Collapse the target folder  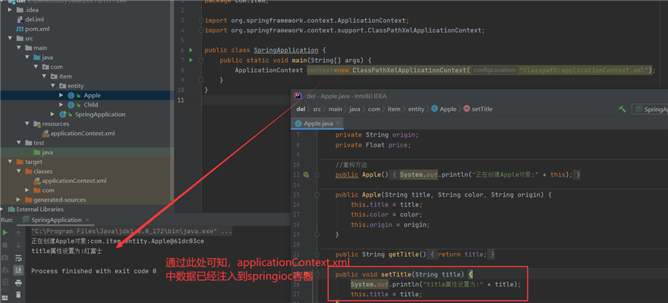[x=10, y=162]
